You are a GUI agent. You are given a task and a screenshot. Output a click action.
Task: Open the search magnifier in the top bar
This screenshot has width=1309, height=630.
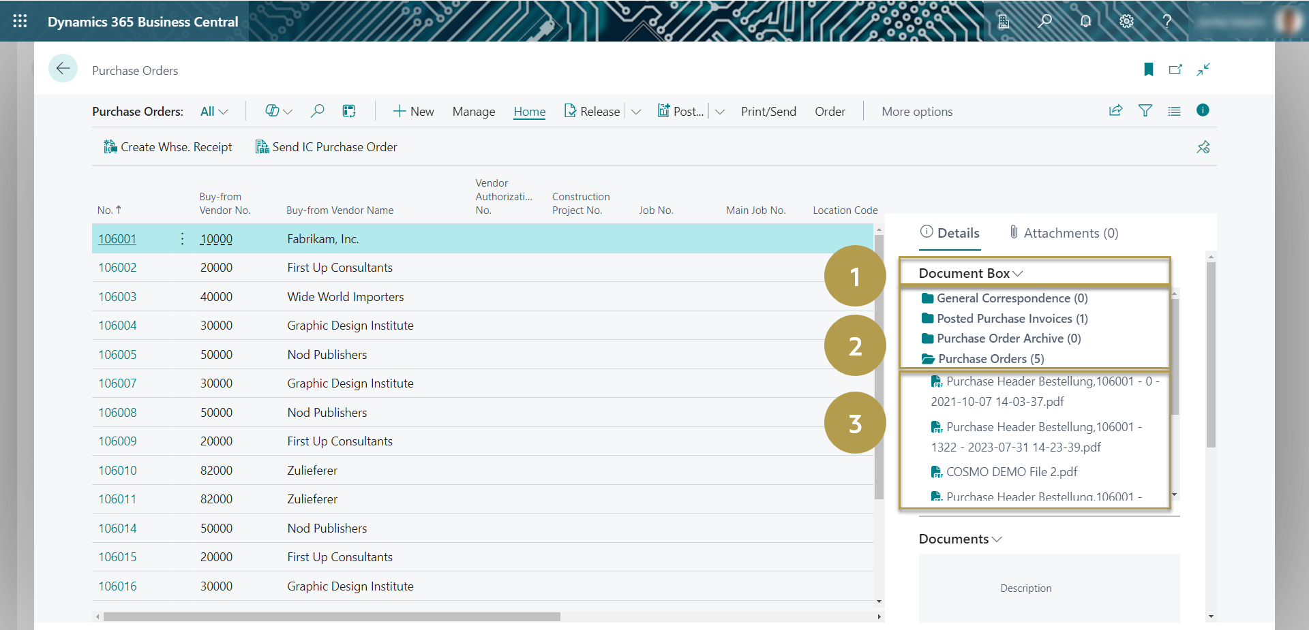1044,21
